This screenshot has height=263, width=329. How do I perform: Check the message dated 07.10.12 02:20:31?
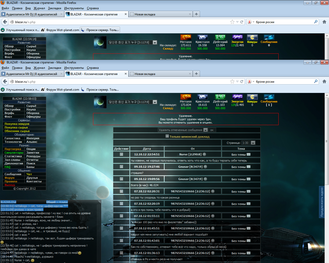click(x=121, y=191)
